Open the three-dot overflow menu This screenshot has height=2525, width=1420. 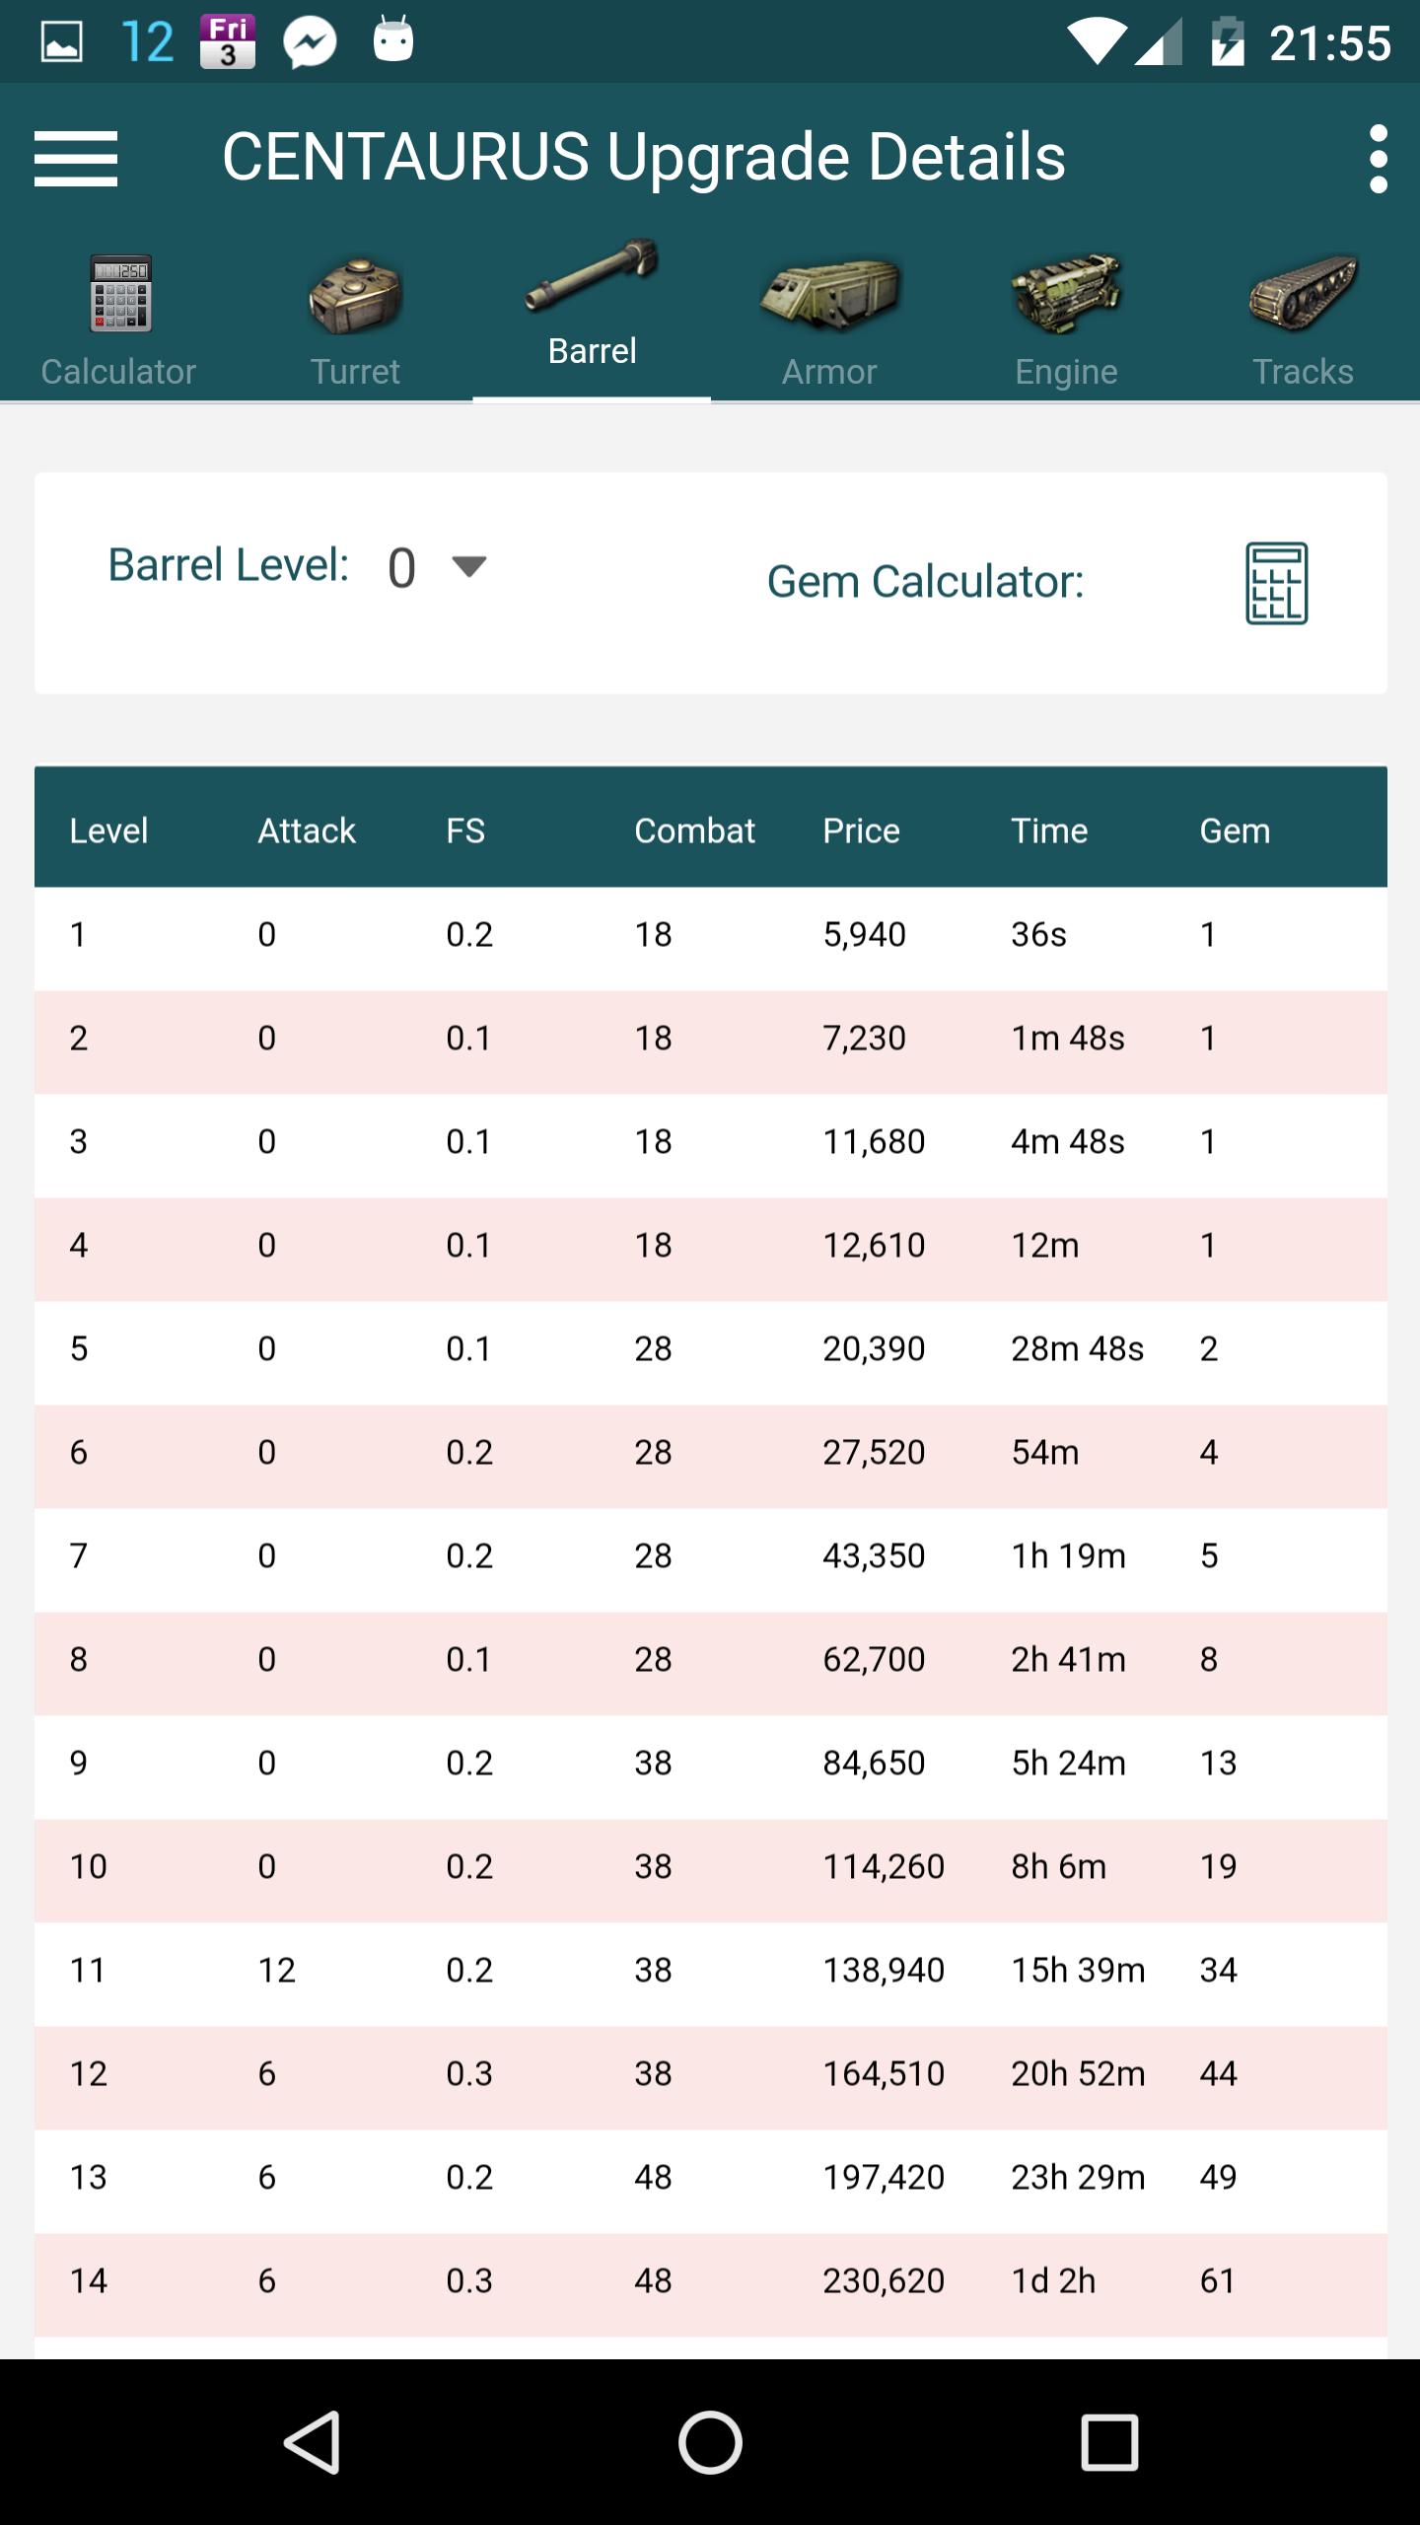1378,158
